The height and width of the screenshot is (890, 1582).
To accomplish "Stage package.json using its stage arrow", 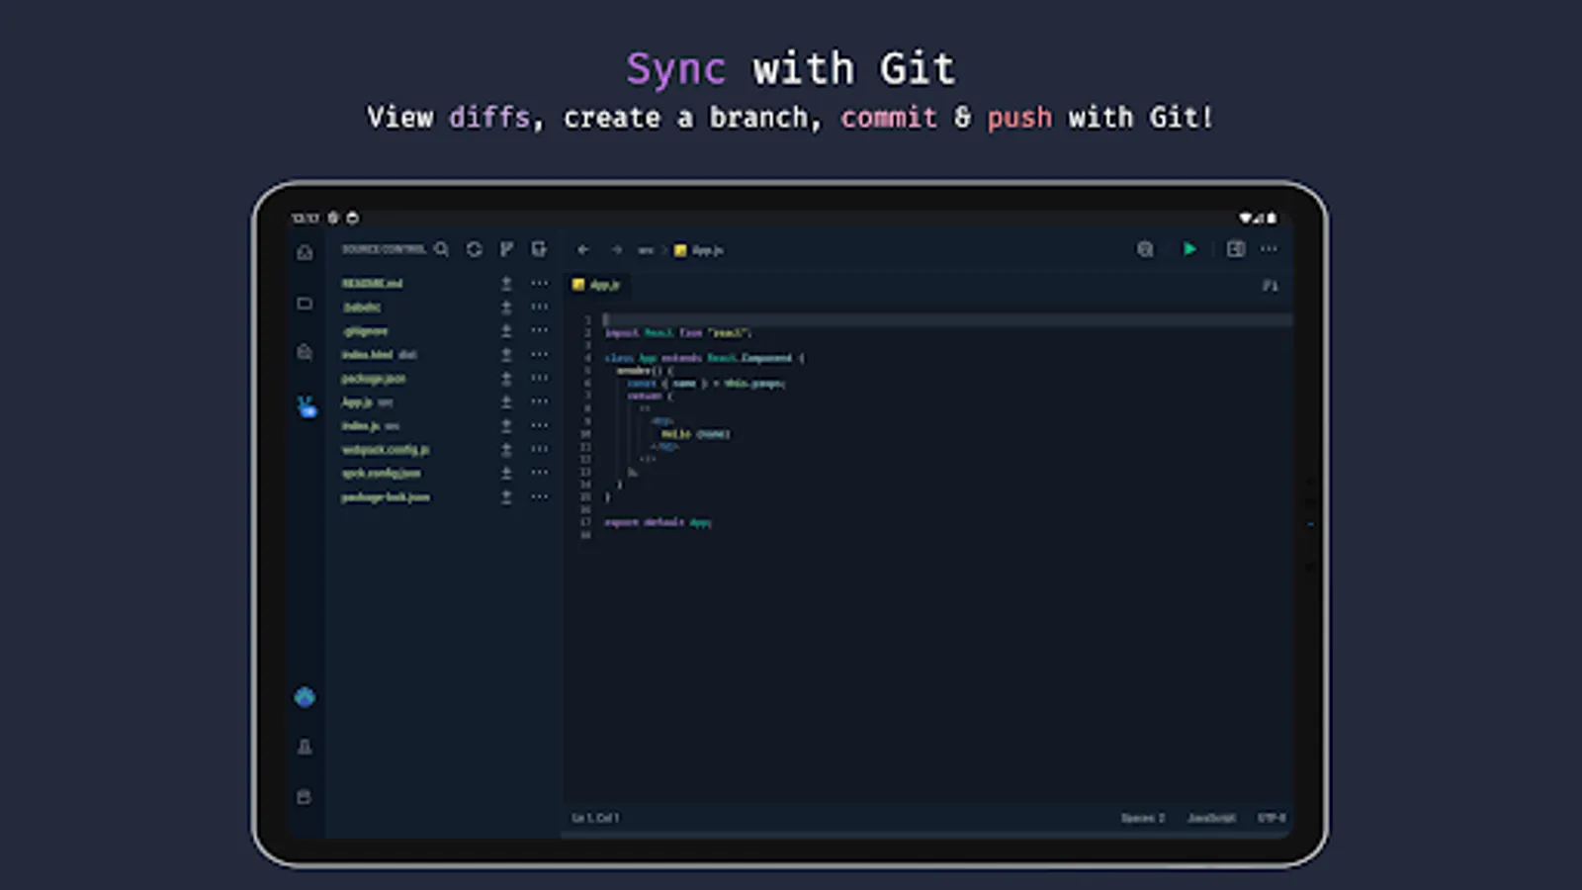I will (505, 378).
